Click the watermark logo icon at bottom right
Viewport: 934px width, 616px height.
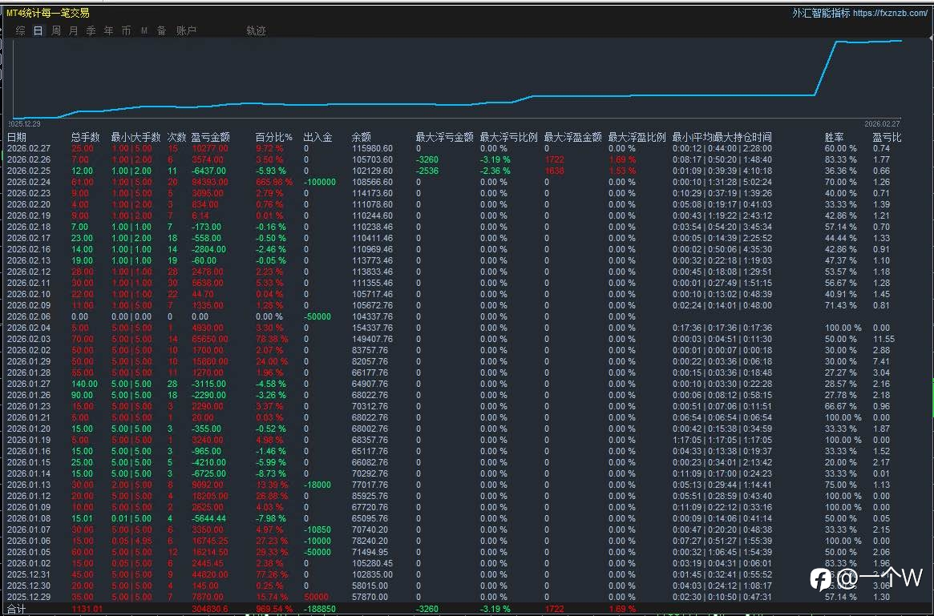coord(820,578)
